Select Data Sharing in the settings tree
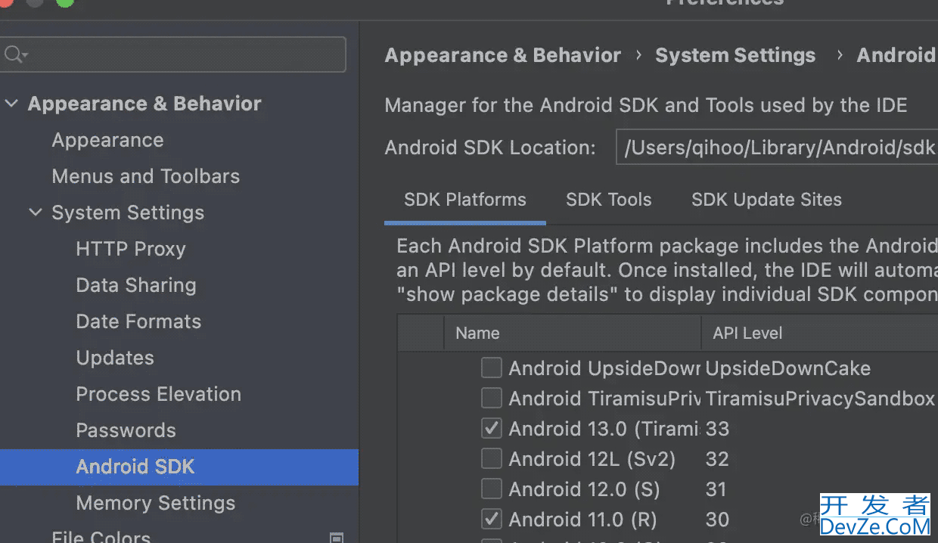Screen dimensions: 938x543 click(136, 285)
